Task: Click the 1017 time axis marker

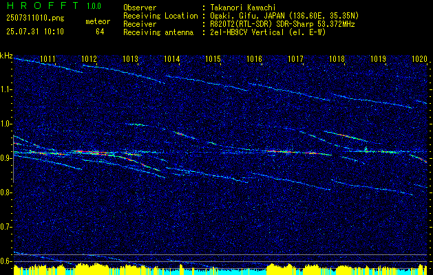Action: (x=295, y=58)
